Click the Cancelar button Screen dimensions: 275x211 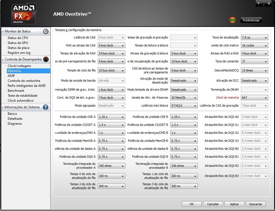click(x=213, y=204)
